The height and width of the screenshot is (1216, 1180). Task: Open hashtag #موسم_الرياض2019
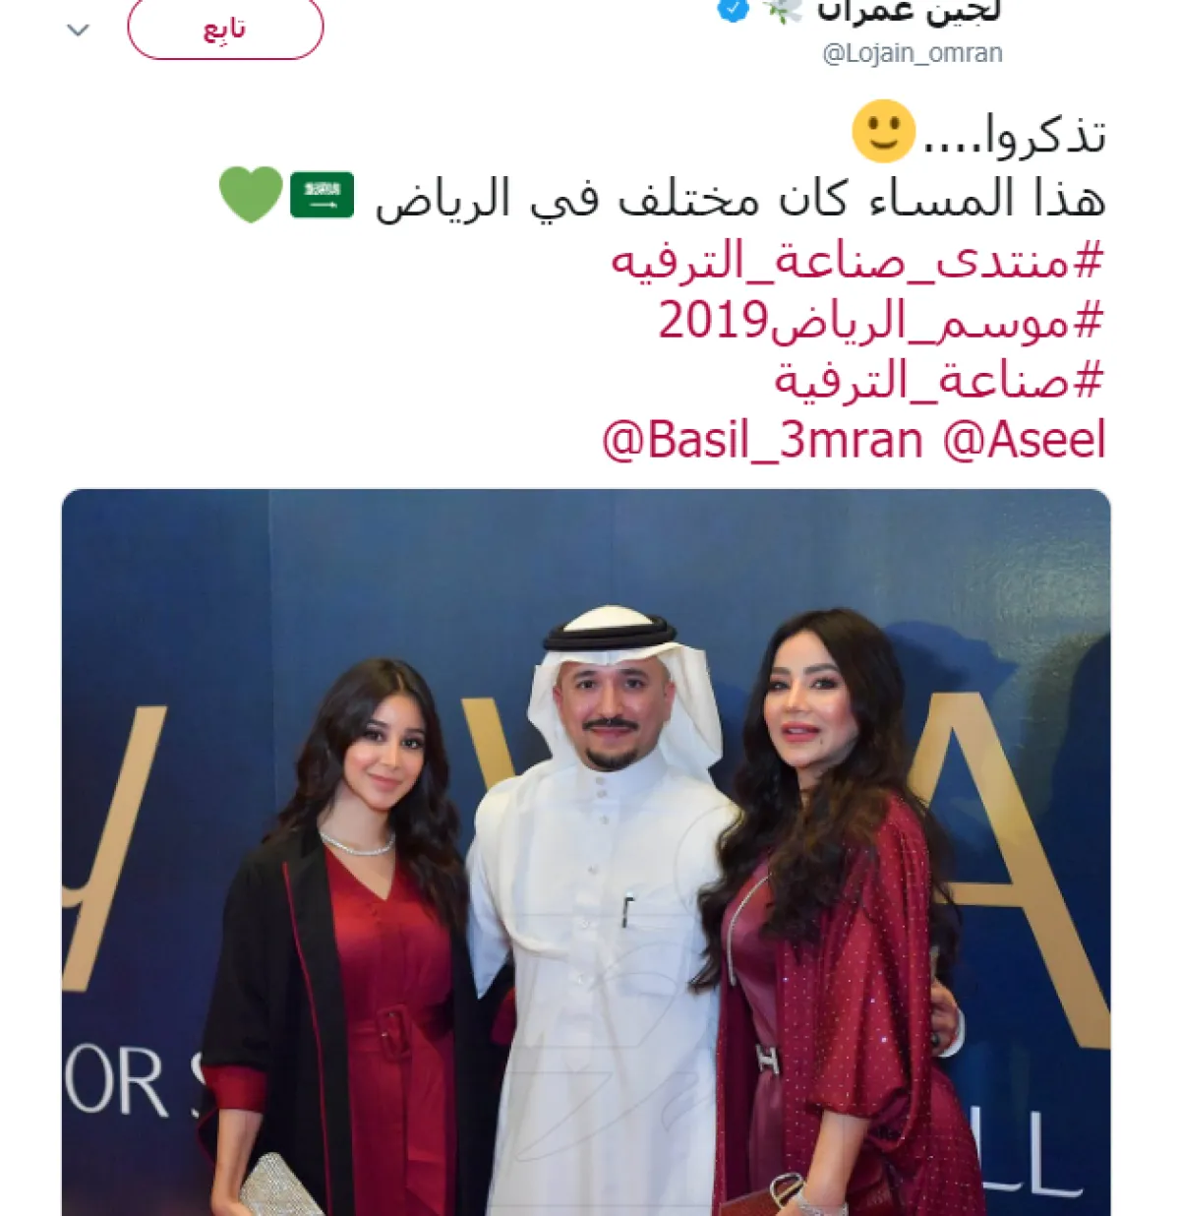(x=881, y=321)
